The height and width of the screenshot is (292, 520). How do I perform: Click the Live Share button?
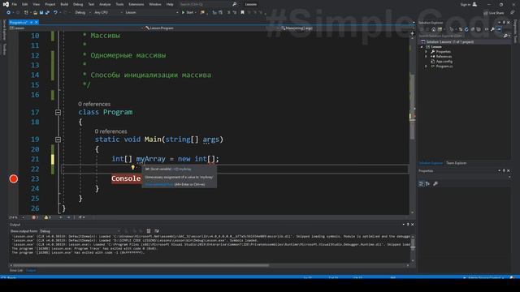(x=493, y=13)
